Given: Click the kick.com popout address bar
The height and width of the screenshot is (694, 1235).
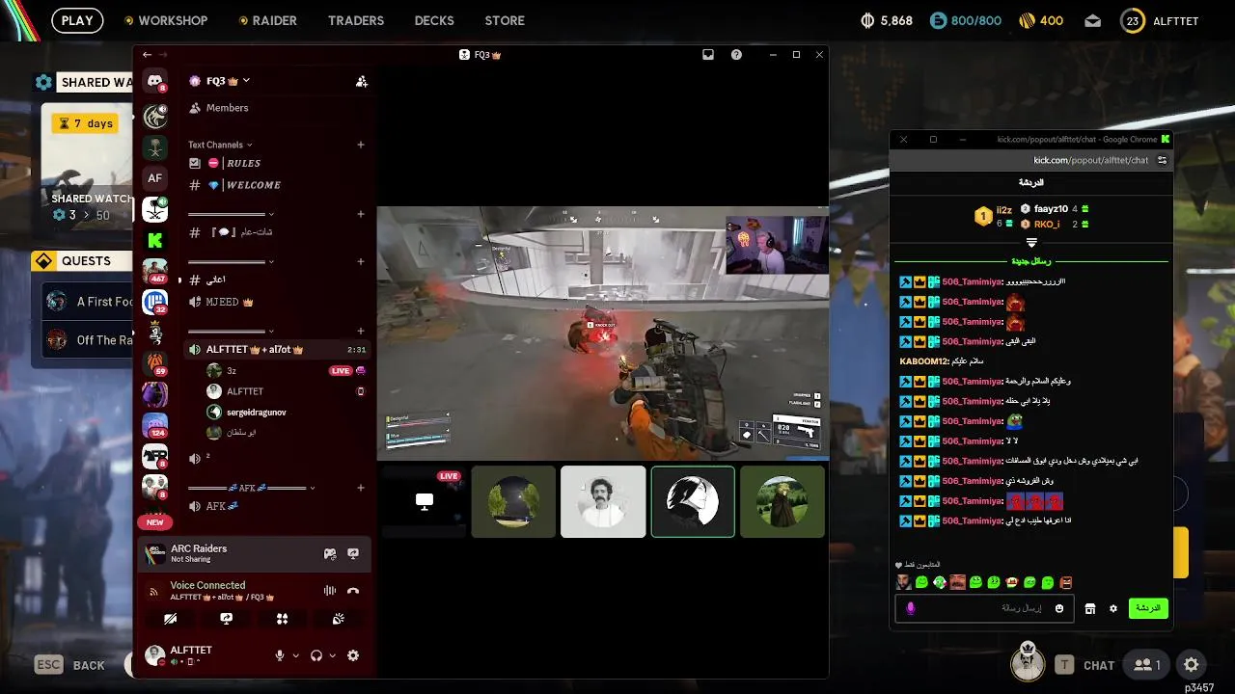Looking at the screenshot, I should [x=1090, y=160].
